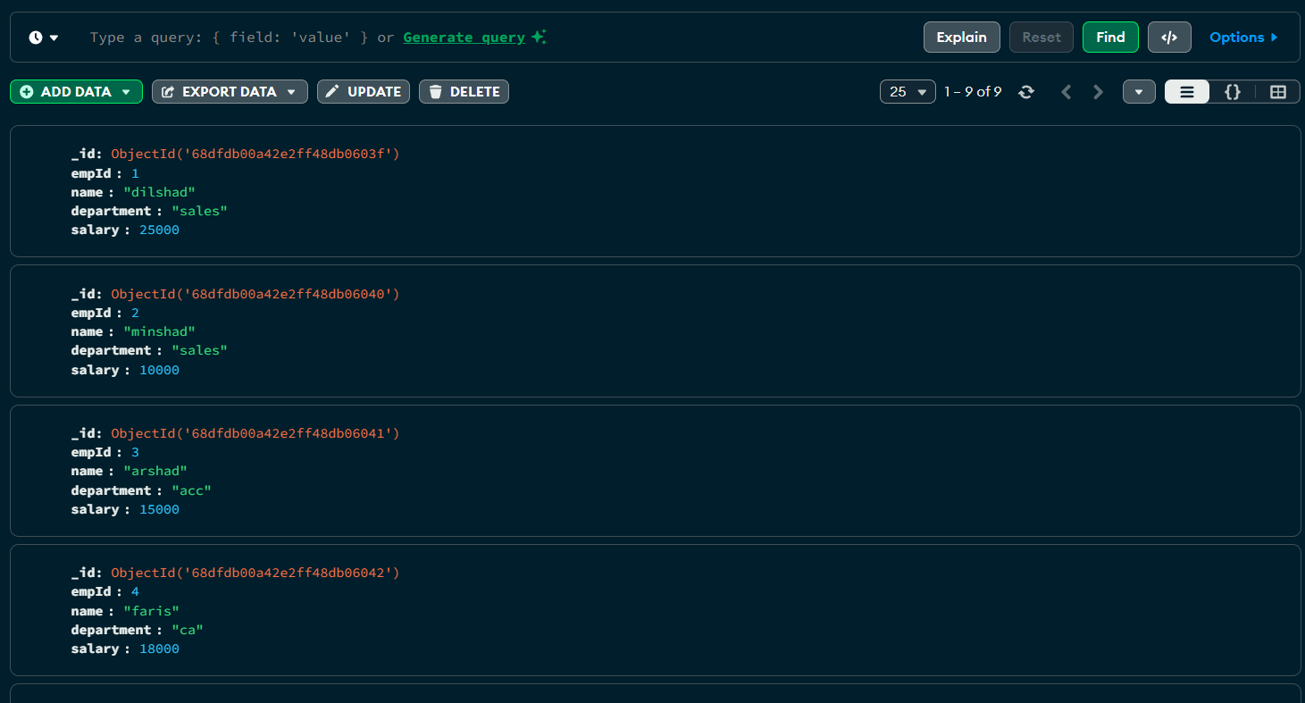Image resolution: width=1305 pixels, height=703 pixels.
Task: Click the Delete trash icon
Action: [x=436, y=91]
